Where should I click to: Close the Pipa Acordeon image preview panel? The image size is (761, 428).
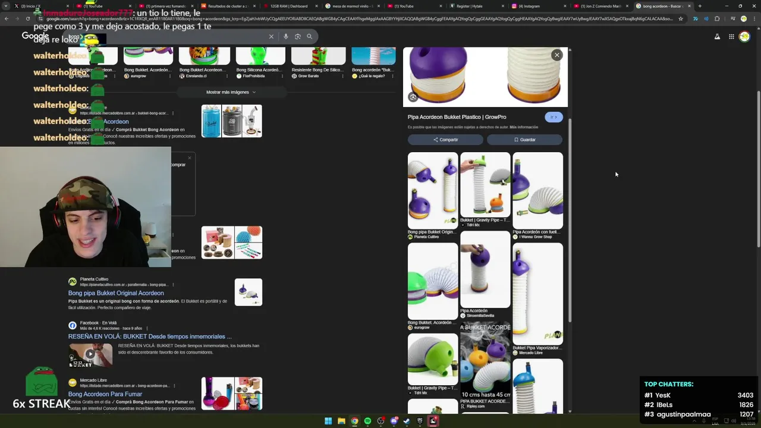(557, 55)
